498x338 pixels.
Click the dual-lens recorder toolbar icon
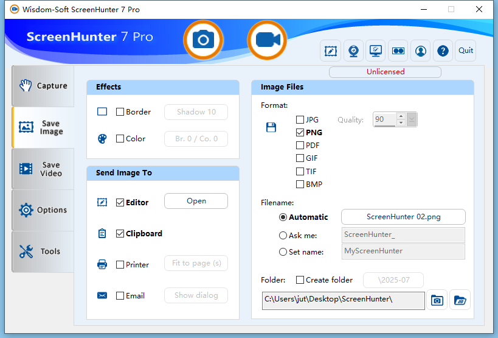point(398,51)
